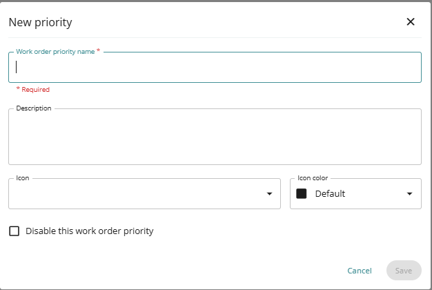The image size is (432, 290).
Task: Open the Icon dropdown field
Action: point(138,194)
